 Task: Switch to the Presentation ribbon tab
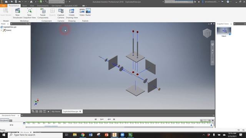click(14, 6)
